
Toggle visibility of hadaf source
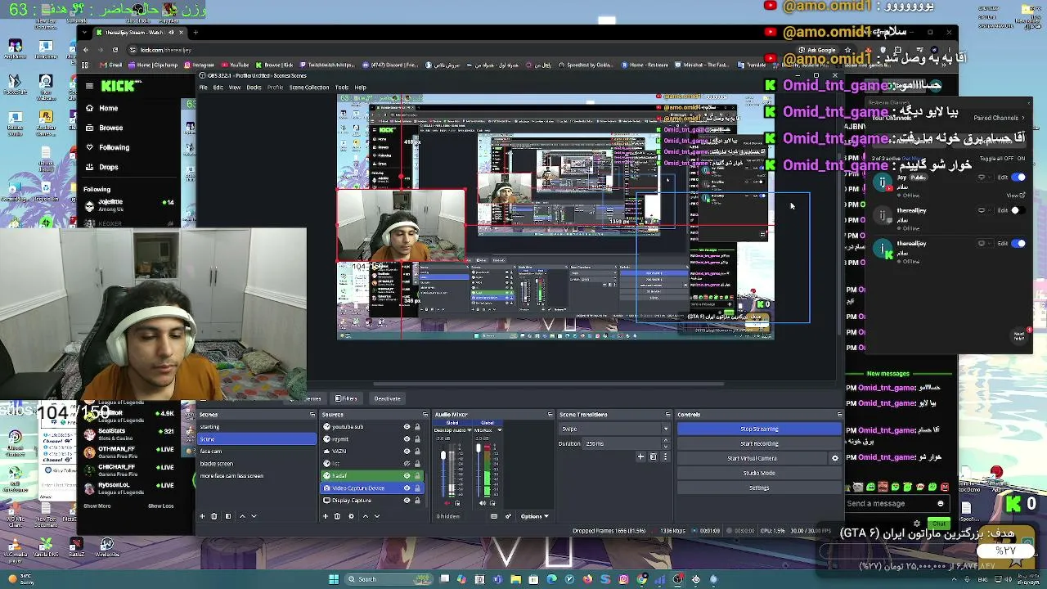(407, 476)
